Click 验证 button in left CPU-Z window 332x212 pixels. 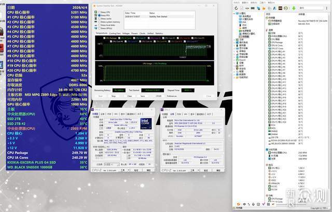136,170
